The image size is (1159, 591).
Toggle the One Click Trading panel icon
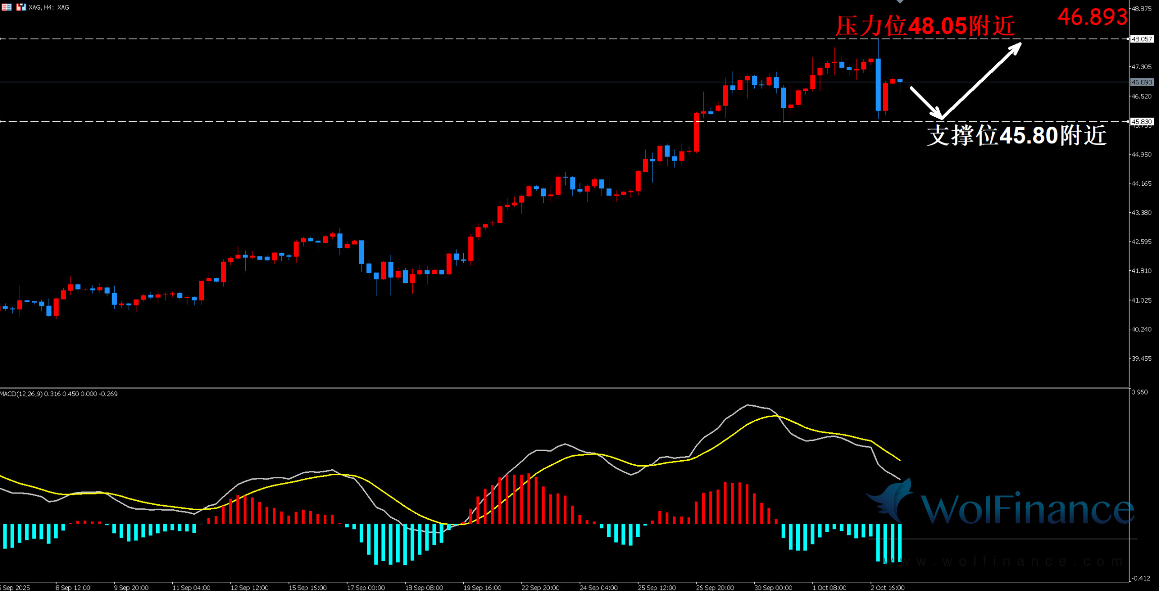click(21, 7)
